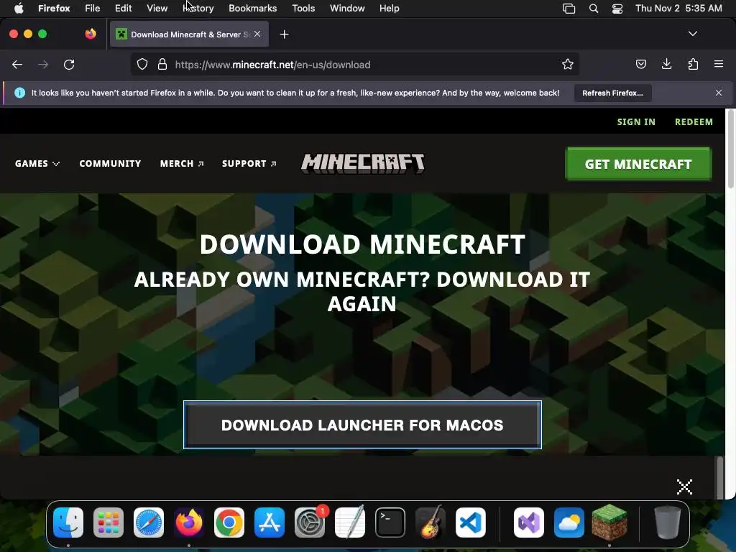Click the Firefox View pinned icon
Screen dimensions: 736x552
(x=91, y=34)
